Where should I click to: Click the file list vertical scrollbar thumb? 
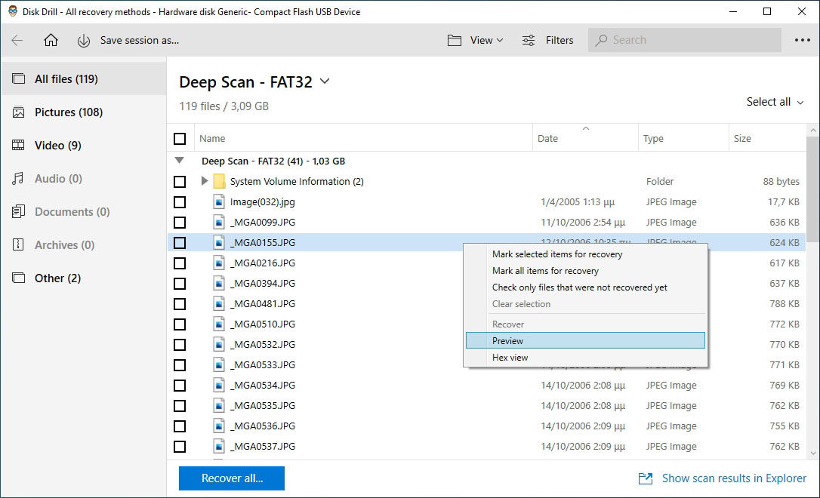click(812, 188)
